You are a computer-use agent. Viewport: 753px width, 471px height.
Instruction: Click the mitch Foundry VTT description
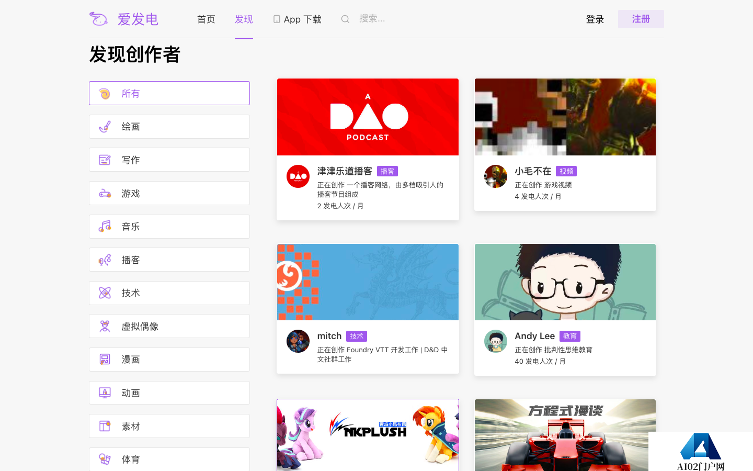(382, 354)
